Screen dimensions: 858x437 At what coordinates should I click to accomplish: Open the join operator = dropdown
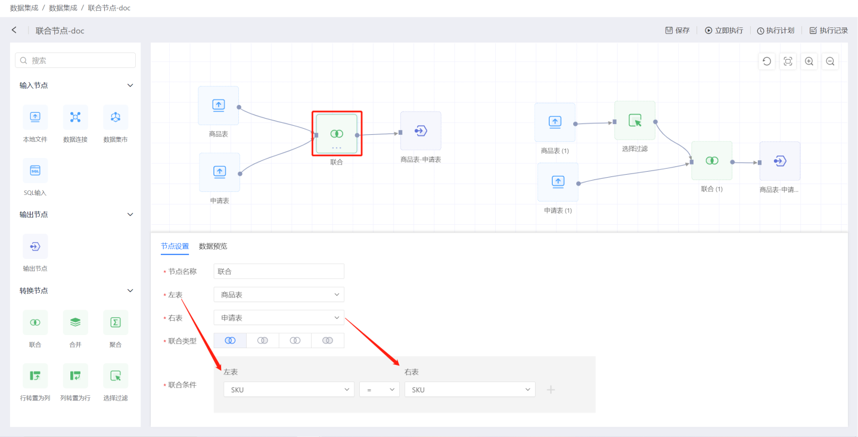(380, 390)
